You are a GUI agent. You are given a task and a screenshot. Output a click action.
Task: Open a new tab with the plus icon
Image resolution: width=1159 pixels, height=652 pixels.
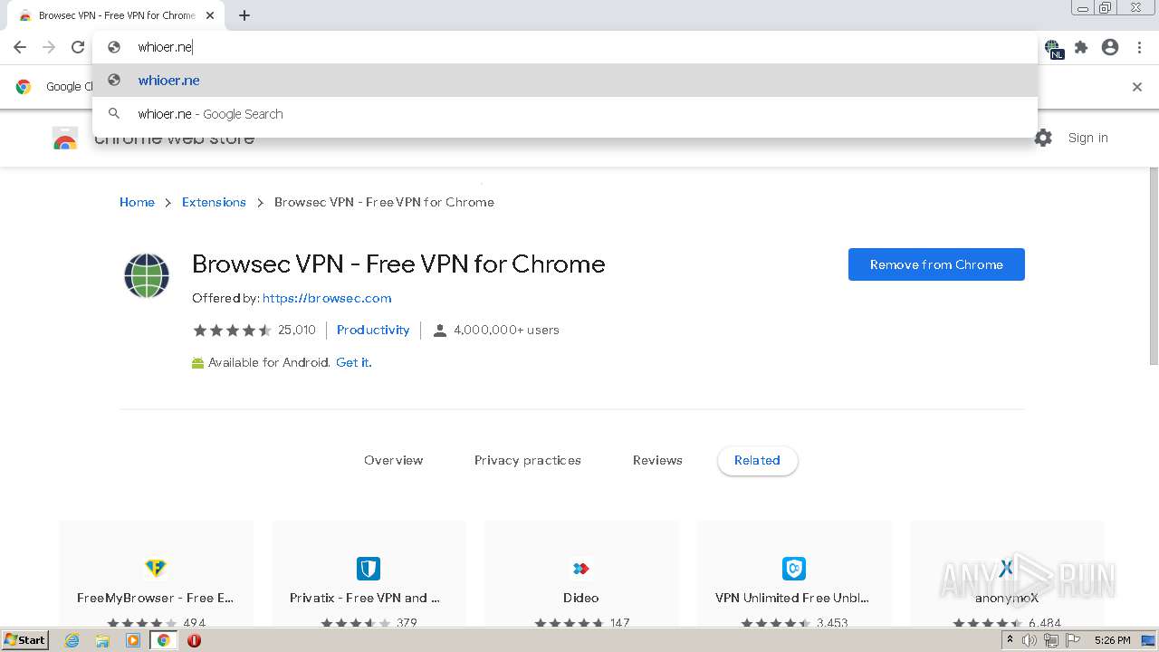[244, 15]
